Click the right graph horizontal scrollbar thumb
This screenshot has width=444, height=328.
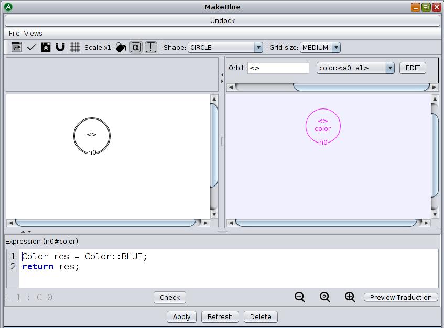click(326, 223)
